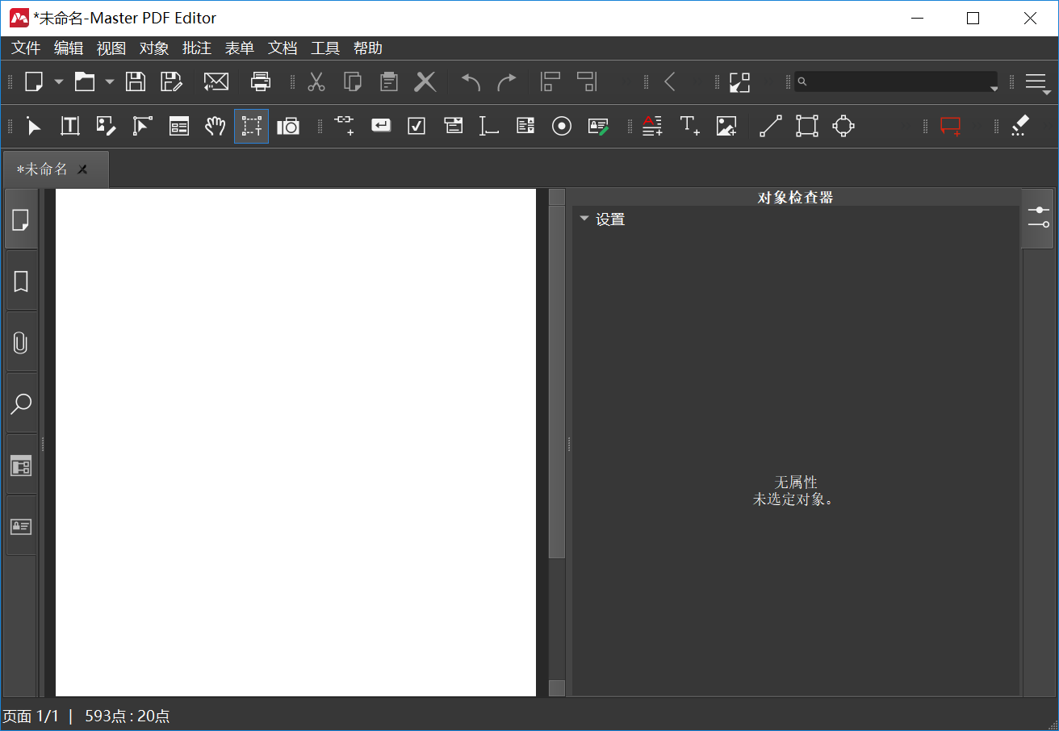Open the Attachments paperclip panel
Viewport: 1059px width, 731px height.
[x=21, y=342]
